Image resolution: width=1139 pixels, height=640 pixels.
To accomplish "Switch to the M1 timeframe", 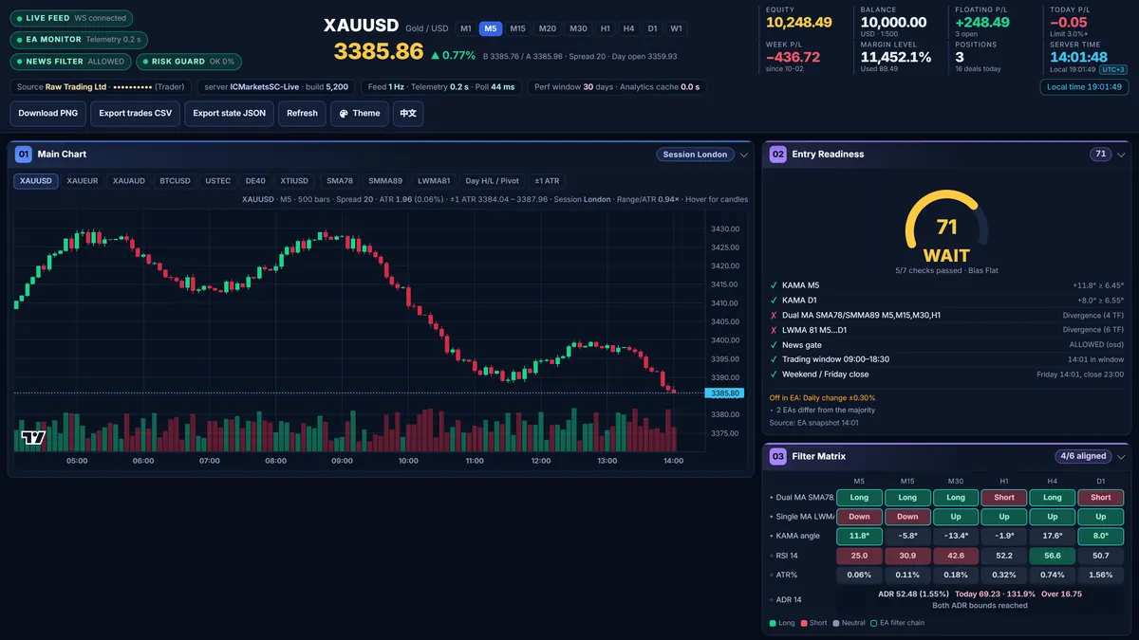I will pyautogui.click(x=466, y=28).
